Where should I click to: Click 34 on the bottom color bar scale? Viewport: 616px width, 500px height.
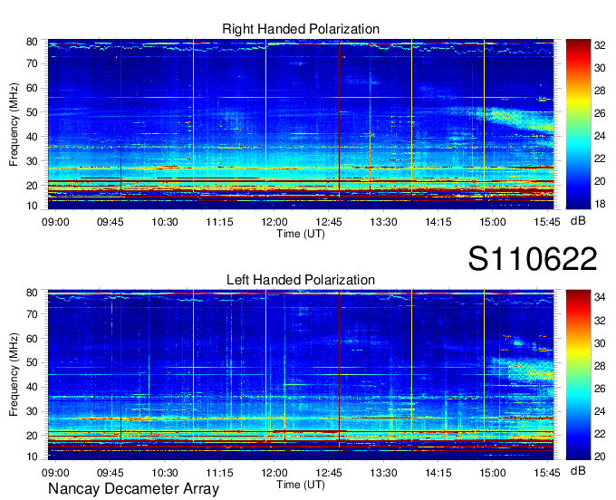[600, 297]
